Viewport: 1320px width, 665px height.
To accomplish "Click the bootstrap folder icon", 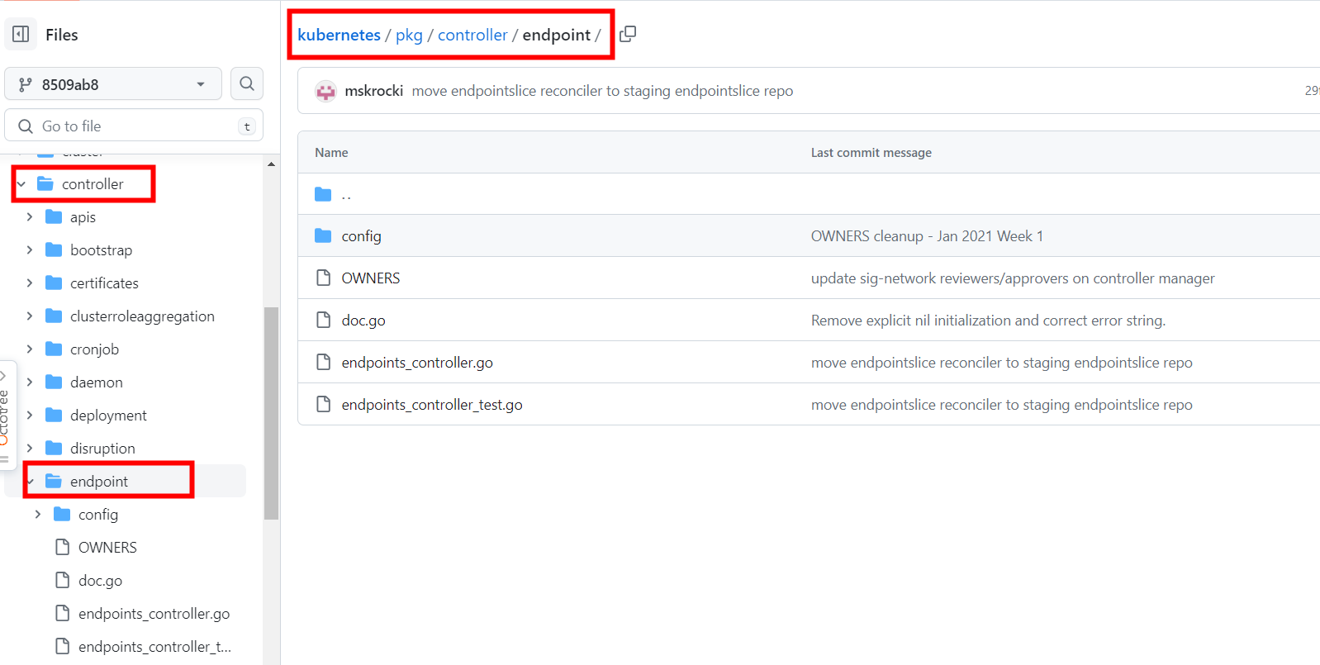I will 54,249.
